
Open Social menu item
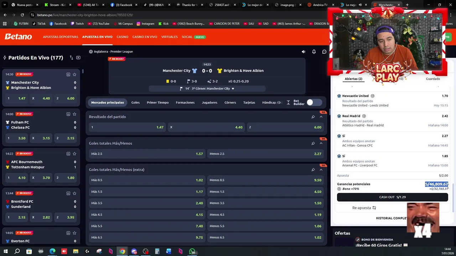click(187, 37)
